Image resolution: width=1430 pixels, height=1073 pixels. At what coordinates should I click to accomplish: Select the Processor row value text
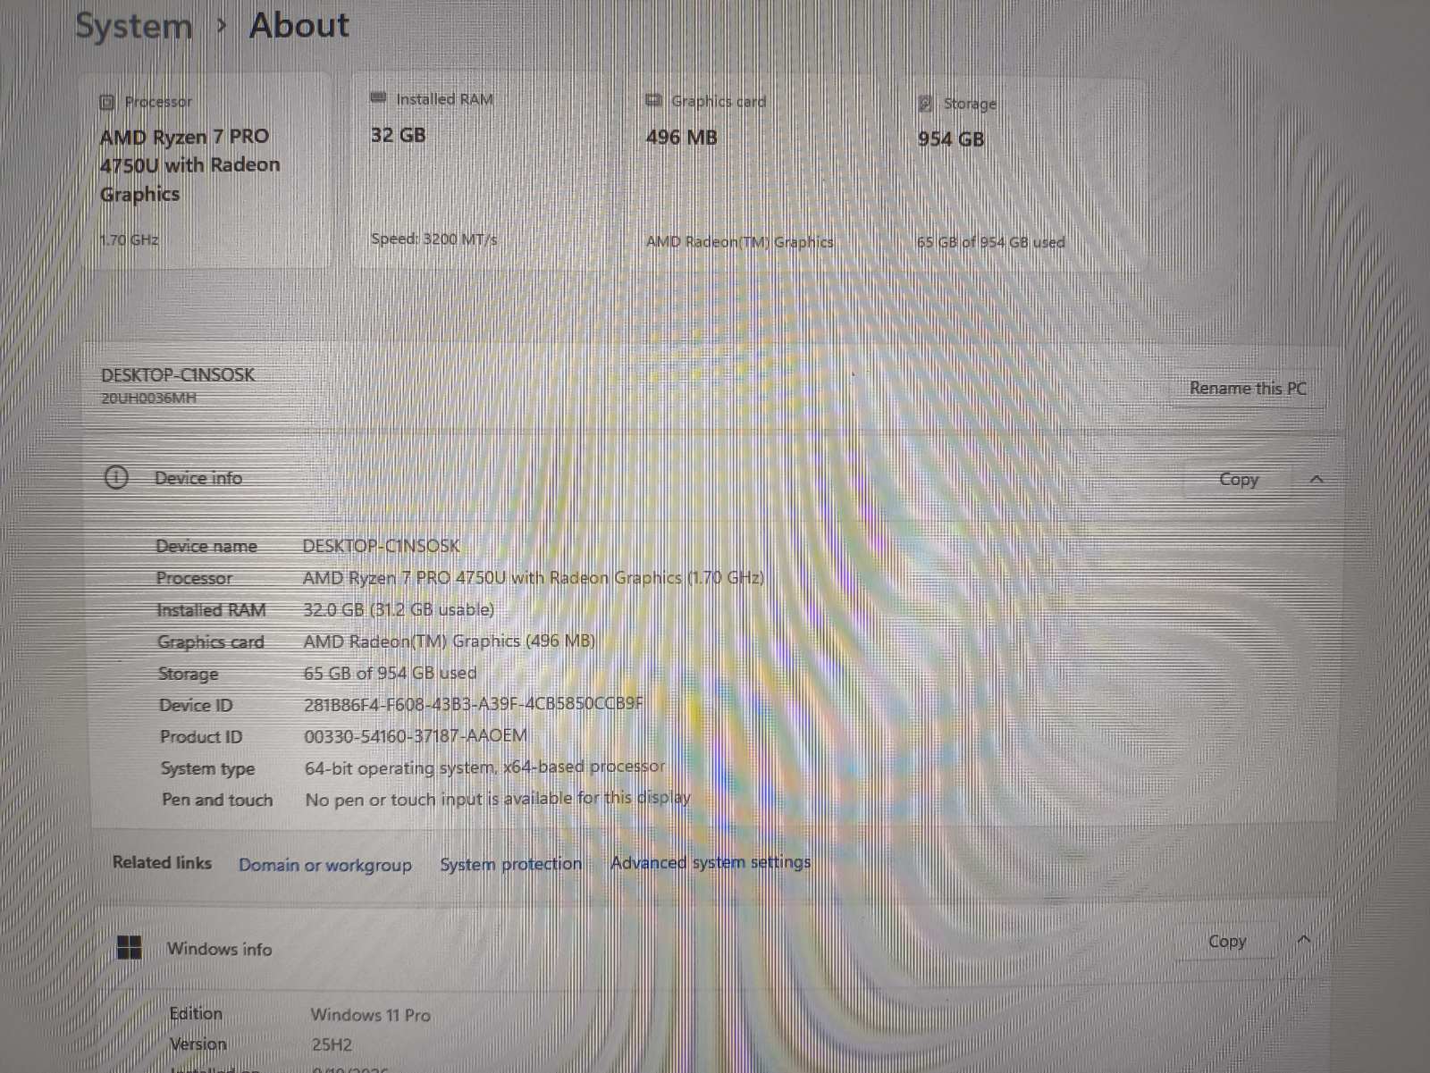(534, 578)
